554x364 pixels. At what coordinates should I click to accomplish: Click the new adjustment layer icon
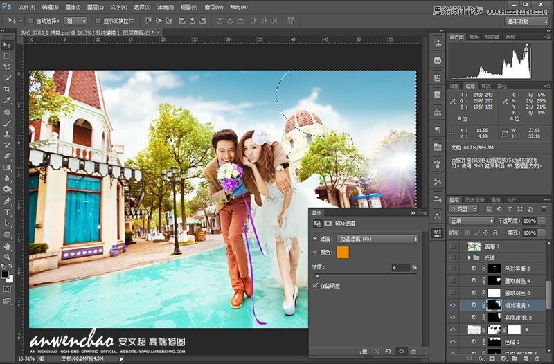pyautogui.click(x=503, y=358)
